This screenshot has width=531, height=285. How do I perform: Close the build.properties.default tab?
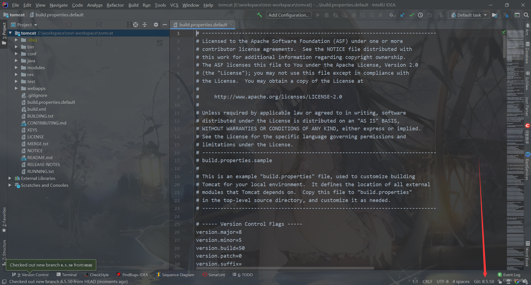coord(231,25)
